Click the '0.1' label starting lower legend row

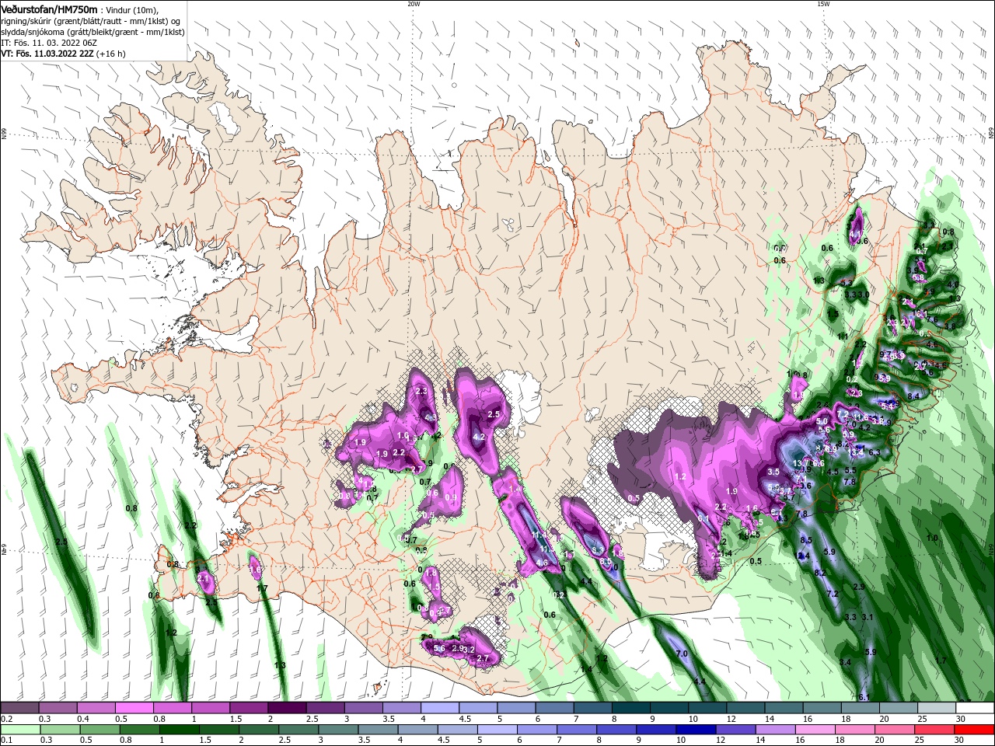6,741
